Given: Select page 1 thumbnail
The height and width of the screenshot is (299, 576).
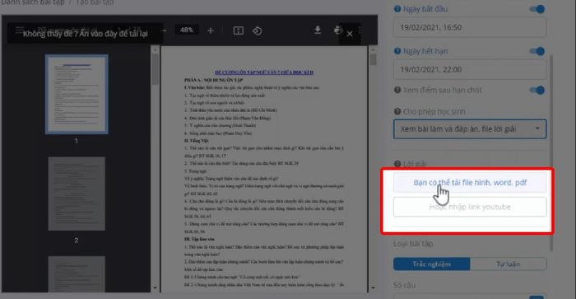Looking at the screenshot, I should coord(77,94).
